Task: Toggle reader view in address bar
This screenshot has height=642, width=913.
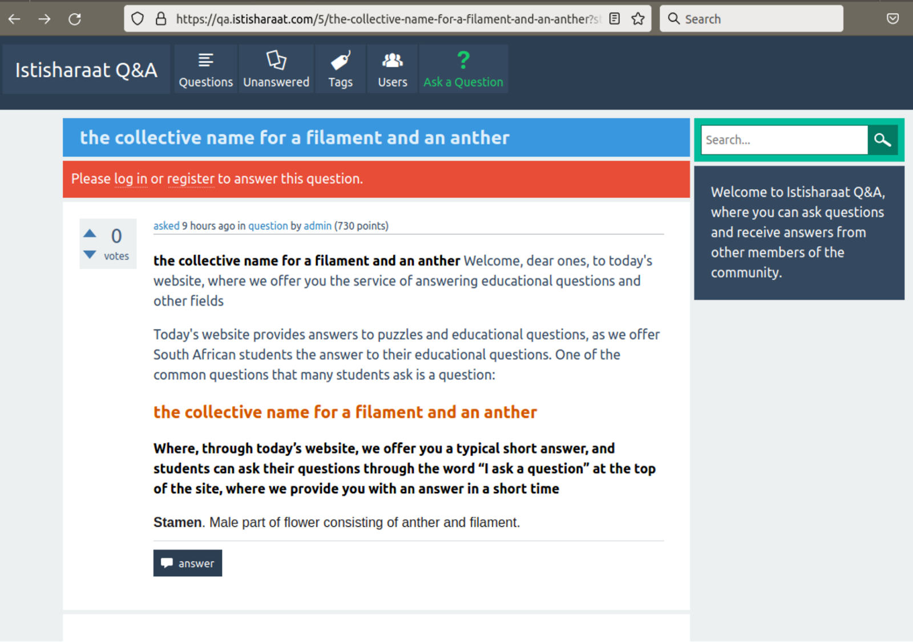Action: (615, 19)
